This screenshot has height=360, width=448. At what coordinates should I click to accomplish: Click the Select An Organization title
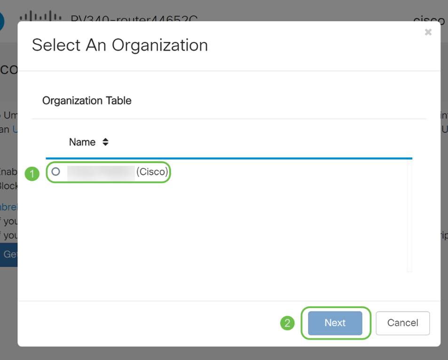click(120, 45)
